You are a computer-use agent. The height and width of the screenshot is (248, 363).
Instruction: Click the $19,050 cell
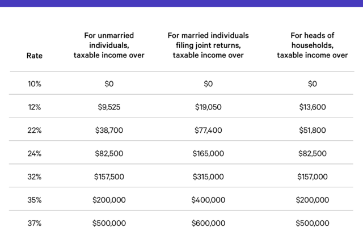point(208,107)
